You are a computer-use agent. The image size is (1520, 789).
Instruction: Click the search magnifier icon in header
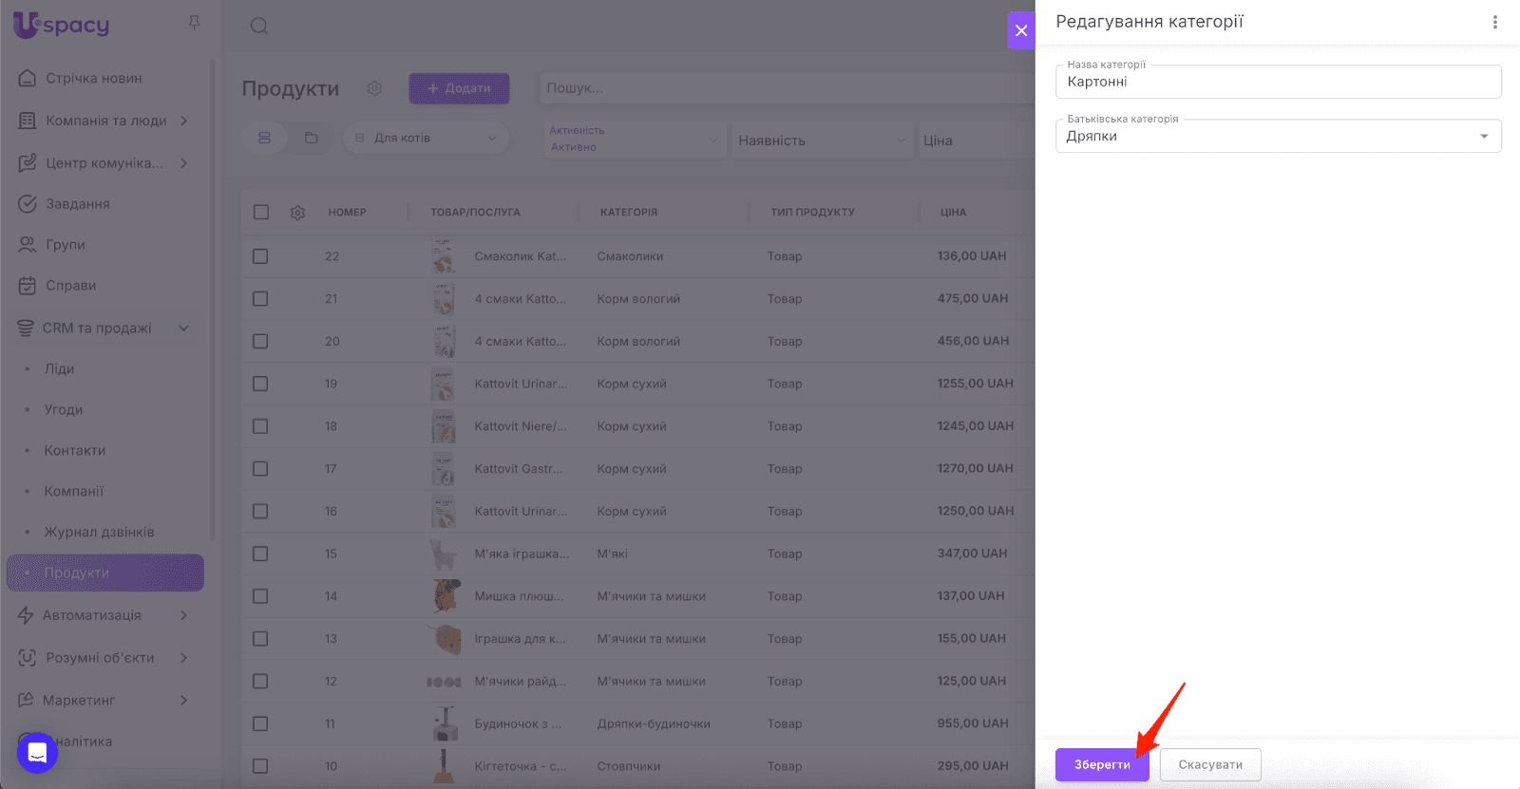(x=258, y=26)
